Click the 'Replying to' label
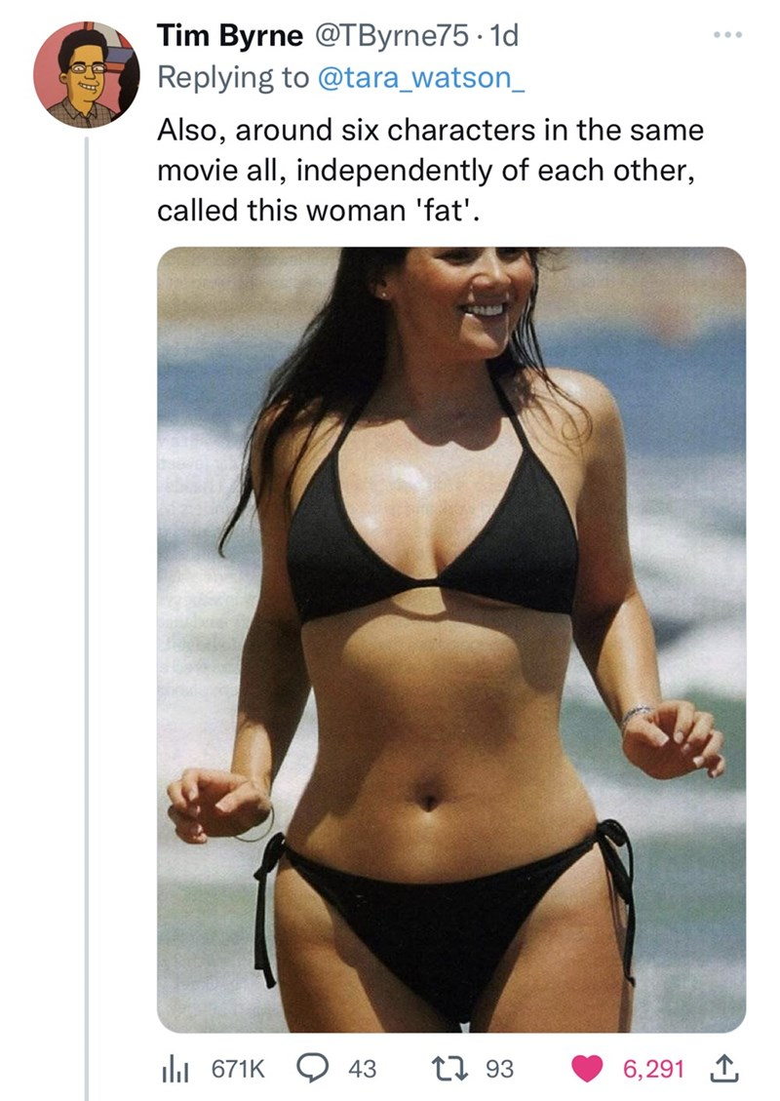The image size is (780, 1101). 234,77
